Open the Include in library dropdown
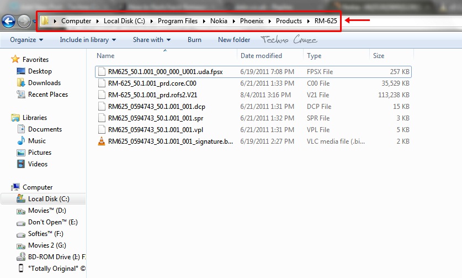This screenshot has height=278, width=462. pyautogui.click(x=88, y=40)
